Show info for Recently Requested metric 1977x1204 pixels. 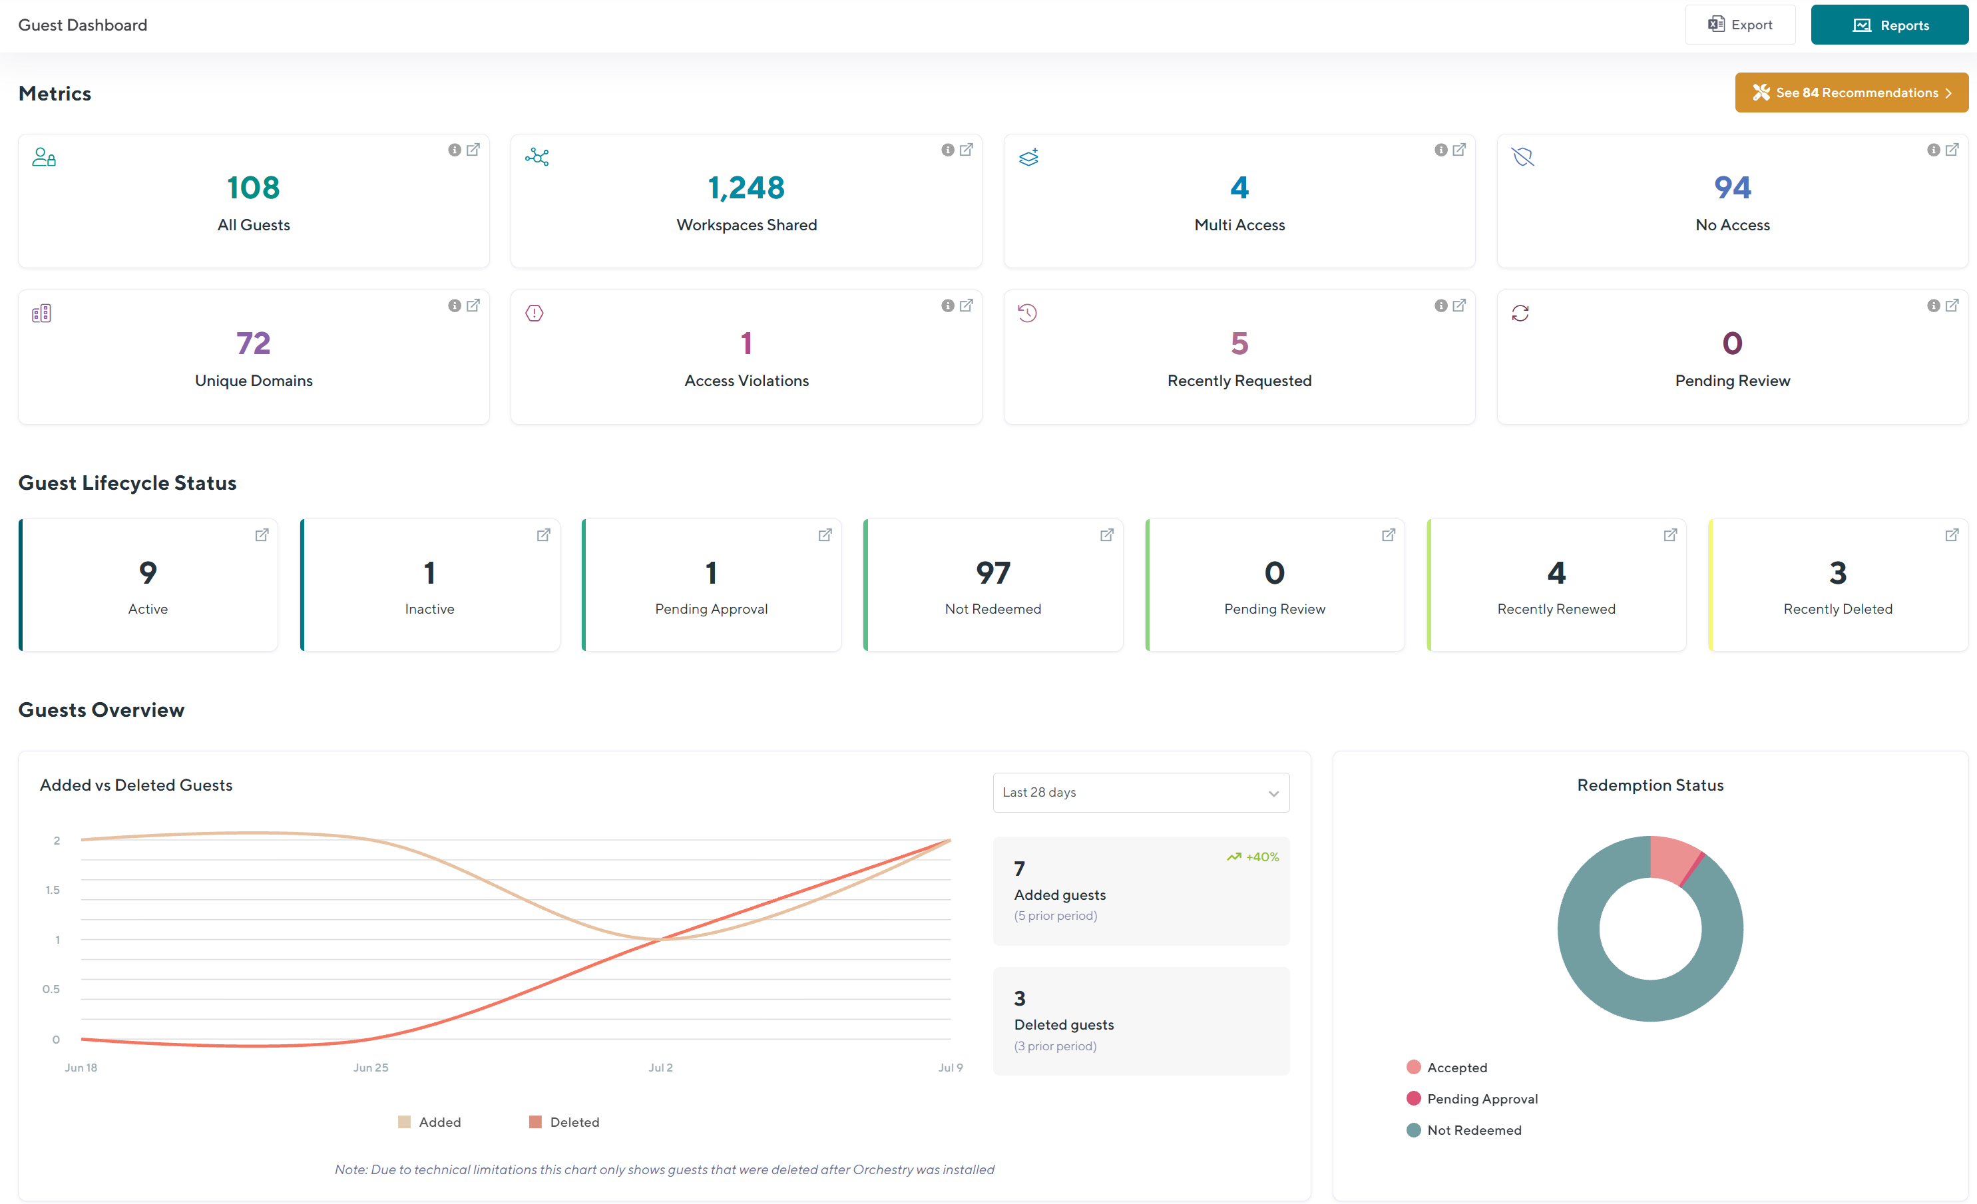point(1441,305)
